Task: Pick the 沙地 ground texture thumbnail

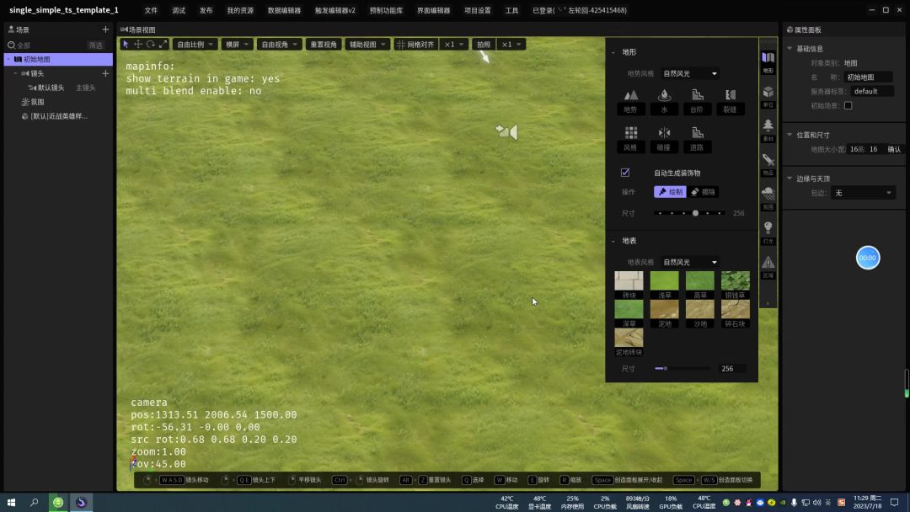Action: pos(699,310)
